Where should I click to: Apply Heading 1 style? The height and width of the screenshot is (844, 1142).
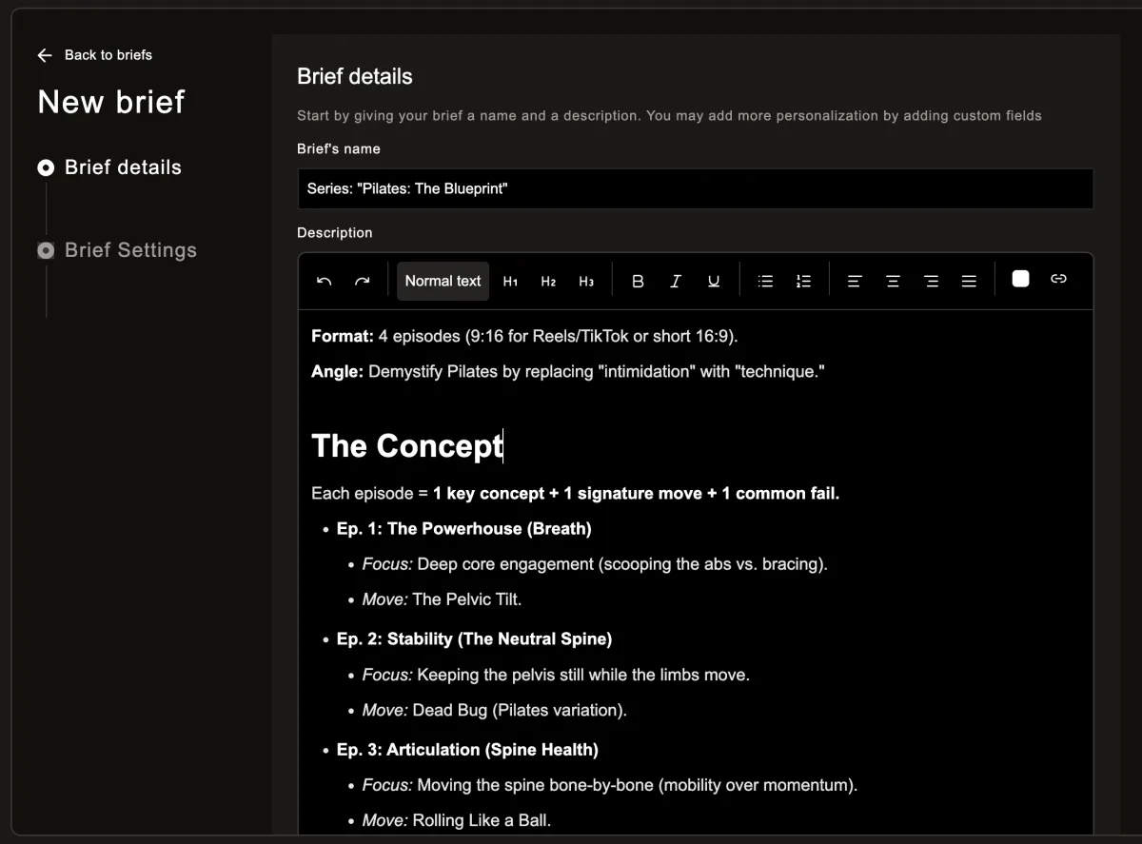tap(510, 281)
